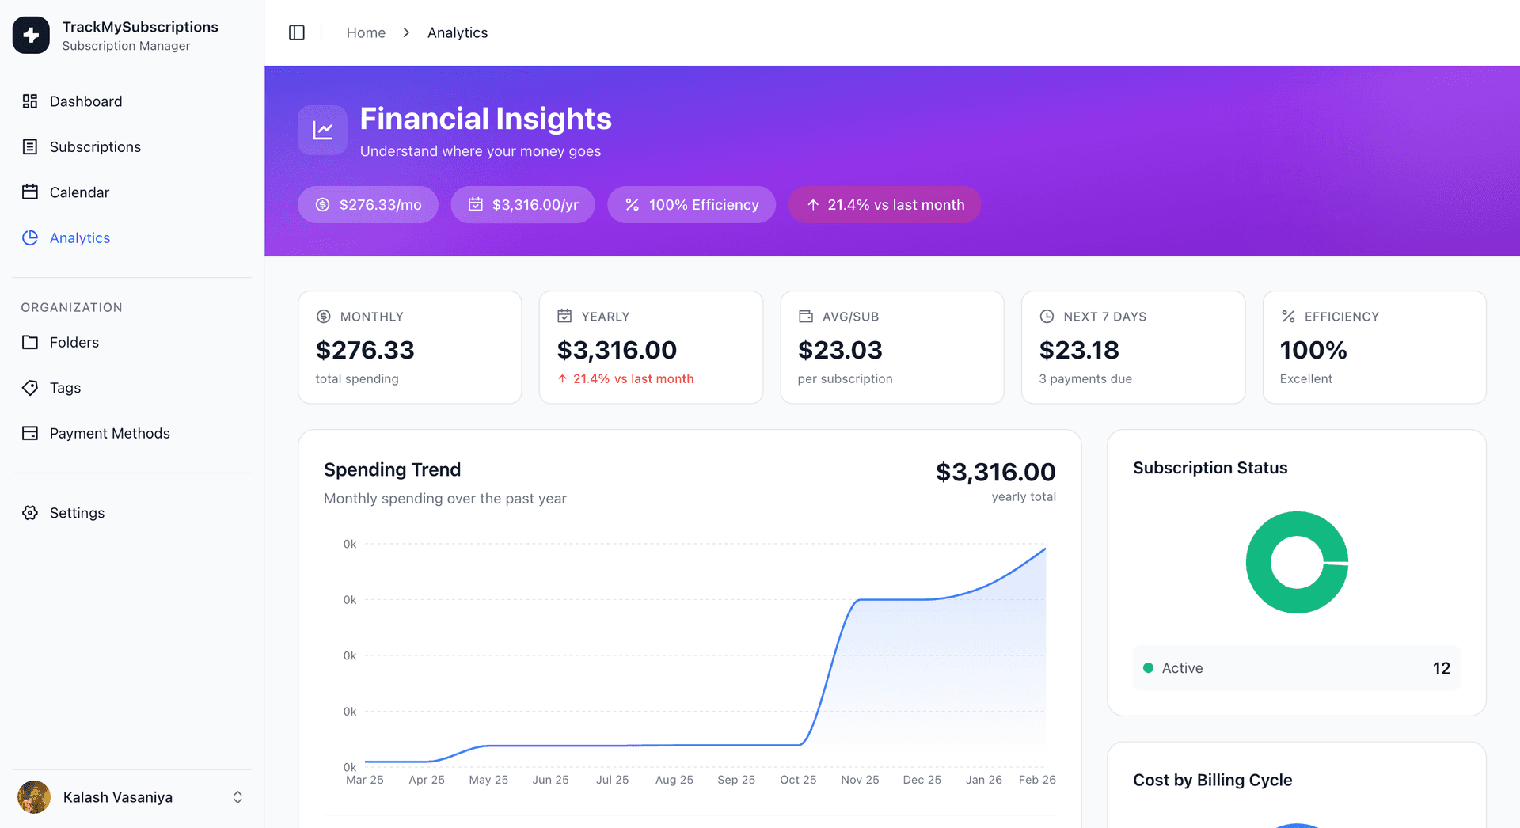Image resolution: width=1520 pixels, height=828 pixels.
Task: Click the Payment Methods card icon
Action: point(30,433)
